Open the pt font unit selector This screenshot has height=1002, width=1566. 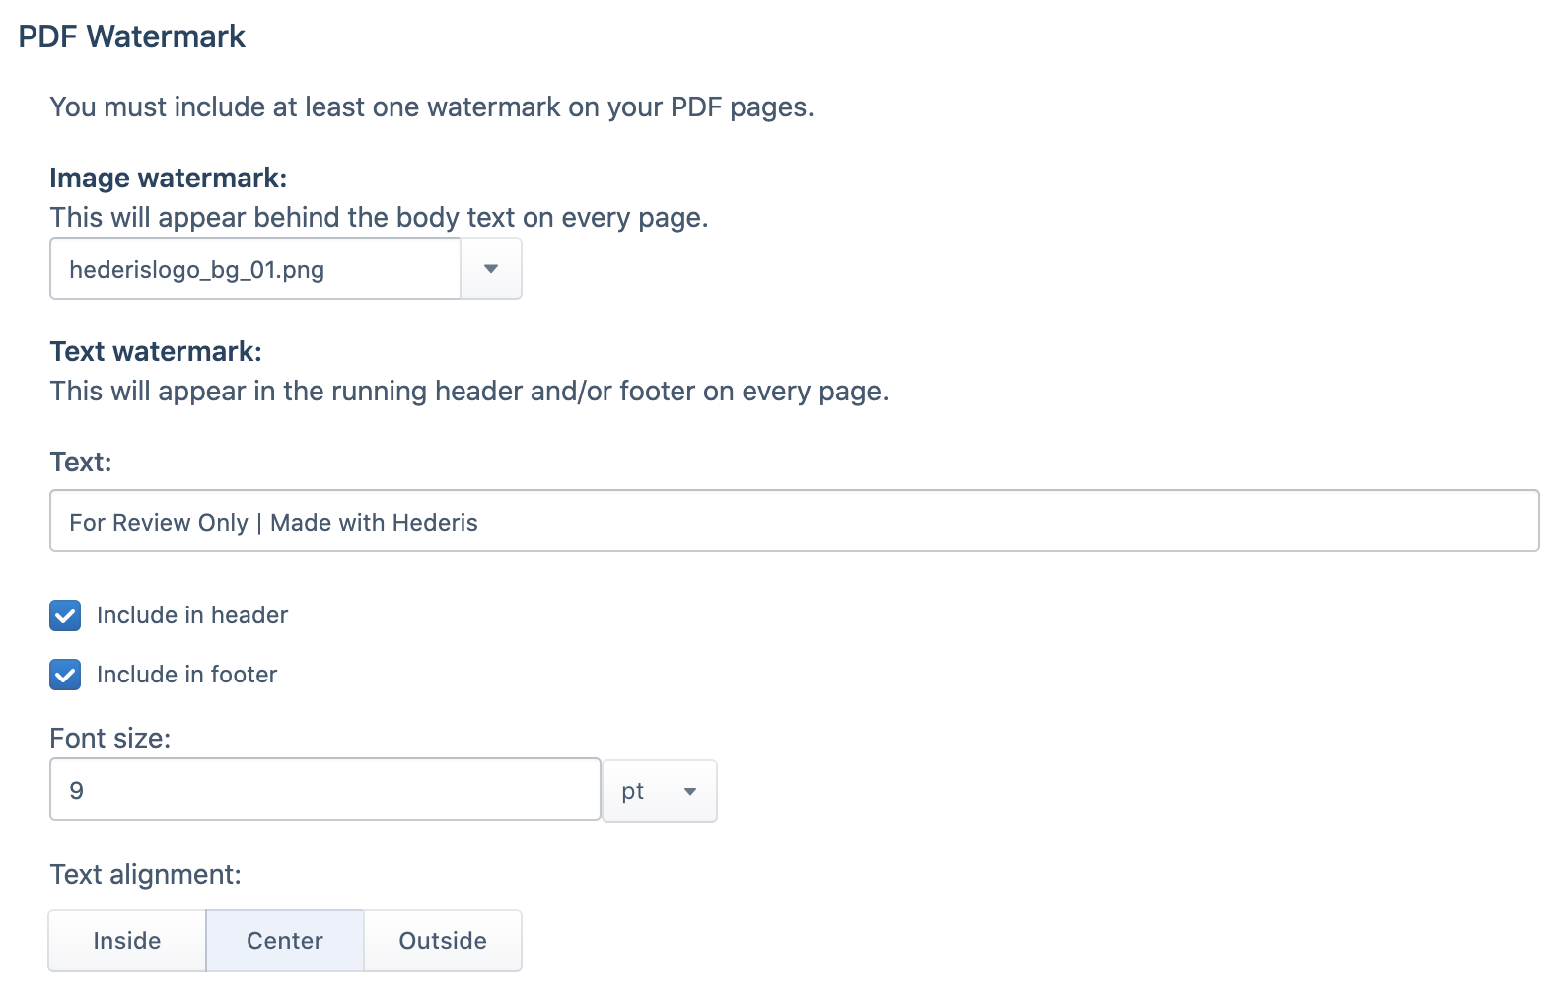(x=660, y=791)
